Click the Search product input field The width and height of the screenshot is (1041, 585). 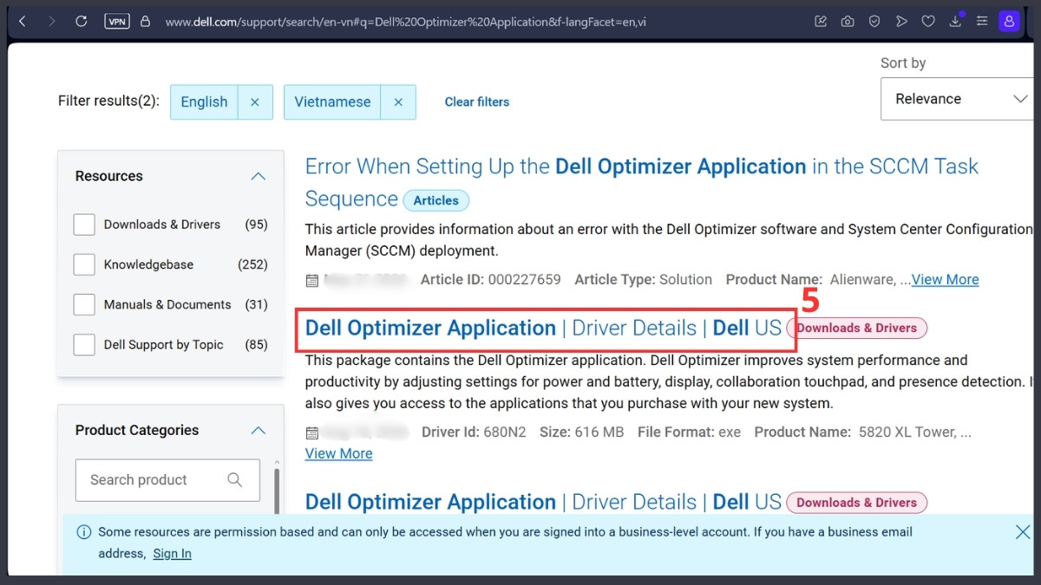[x=167, y=480]
